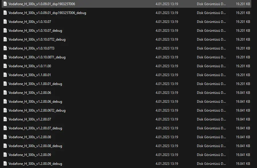Select file name Vodafone_H_300s_v1.2.00.09
This screenshot has width=257, height=168.
[x=30, y=155]
